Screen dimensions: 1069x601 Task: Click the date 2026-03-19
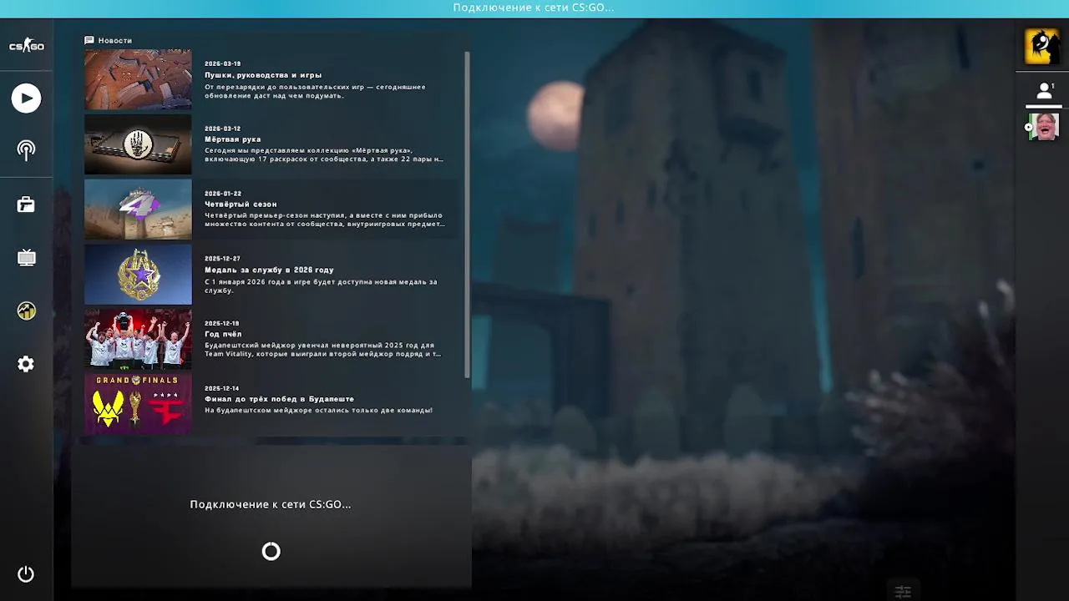[223, 63]
